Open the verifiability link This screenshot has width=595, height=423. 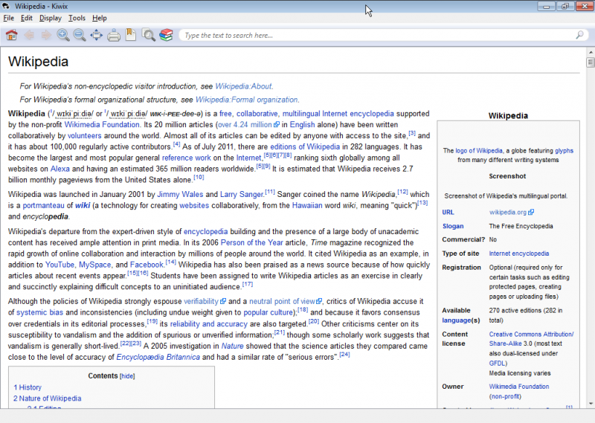201,301
